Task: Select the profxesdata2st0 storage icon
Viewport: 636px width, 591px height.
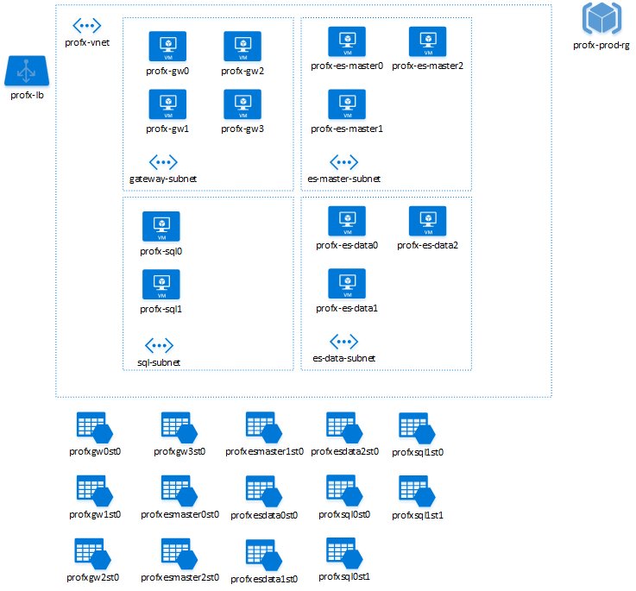Action: click(344, 428)
